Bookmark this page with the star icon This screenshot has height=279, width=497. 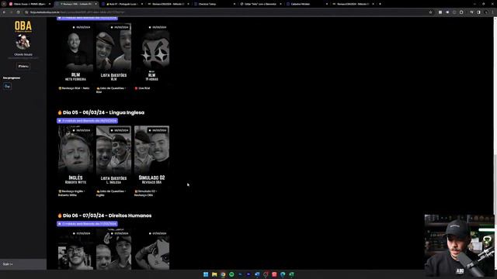tap(430, 12)
